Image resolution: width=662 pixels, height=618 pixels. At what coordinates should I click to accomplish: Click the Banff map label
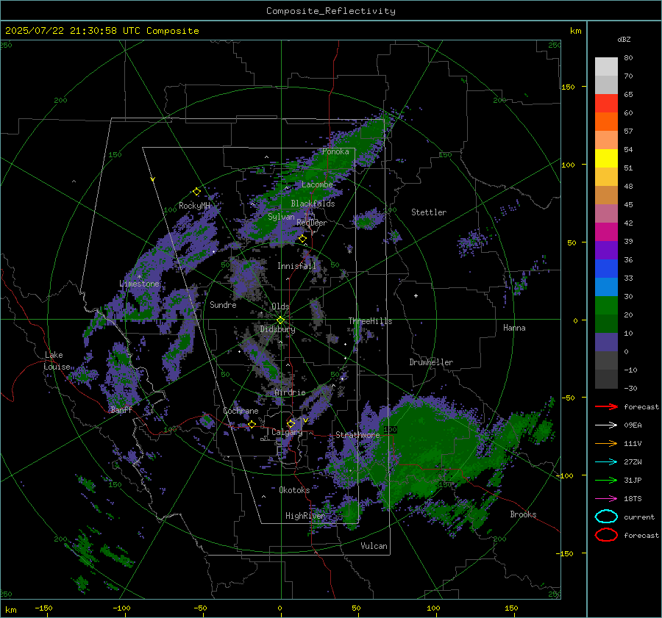pyautogui.click(x=121, y=409)
